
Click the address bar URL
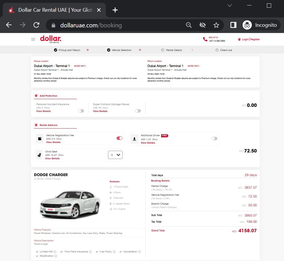coord(91,25)
